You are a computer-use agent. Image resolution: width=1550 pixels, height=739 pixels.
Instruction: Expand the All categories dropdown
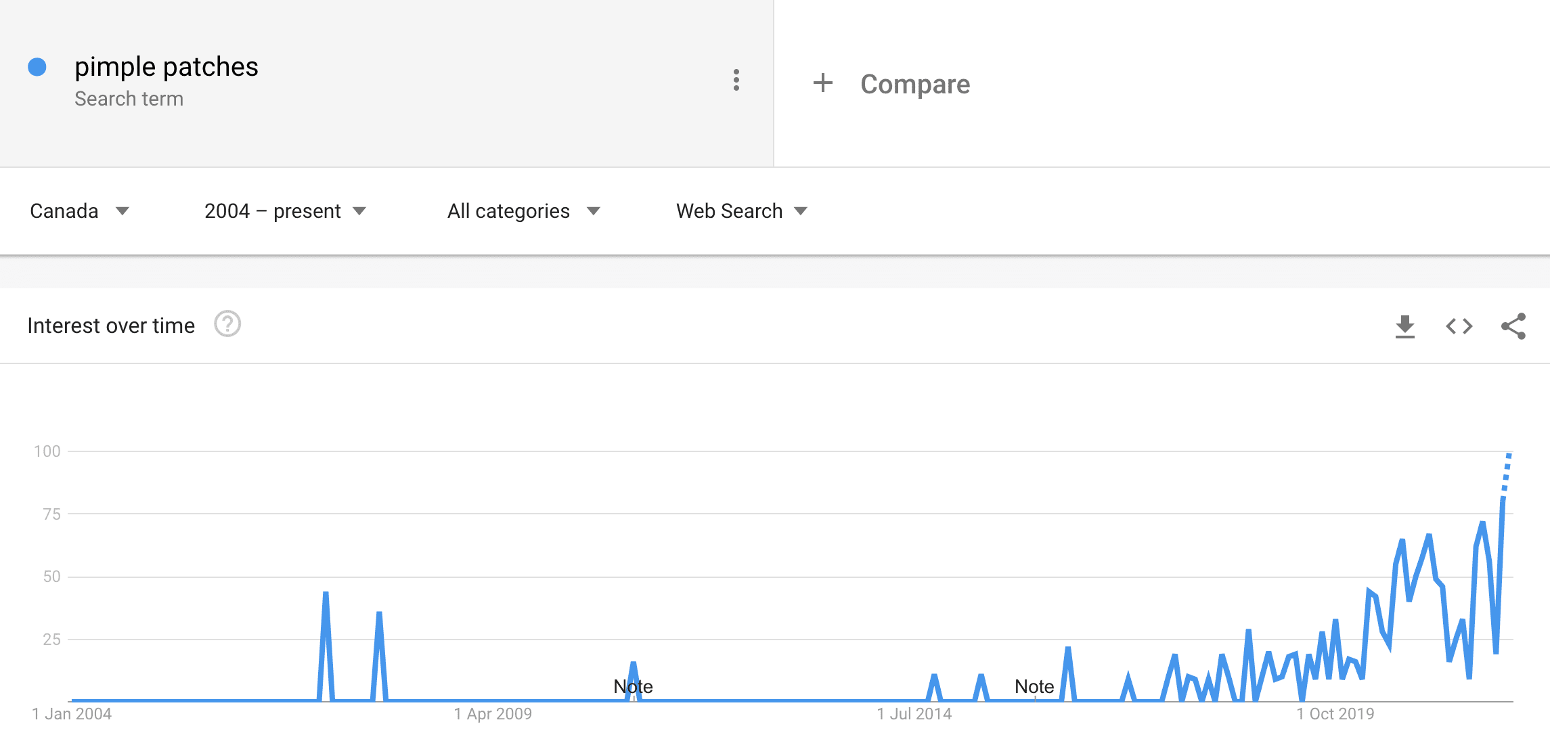[x=524, y=211]
